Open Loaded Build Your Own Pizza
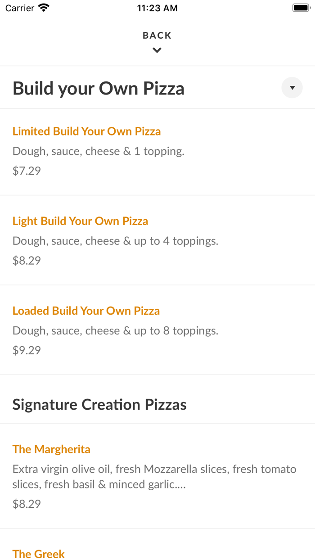The height and width of the screenshot is (560, 315). point(86,311)
